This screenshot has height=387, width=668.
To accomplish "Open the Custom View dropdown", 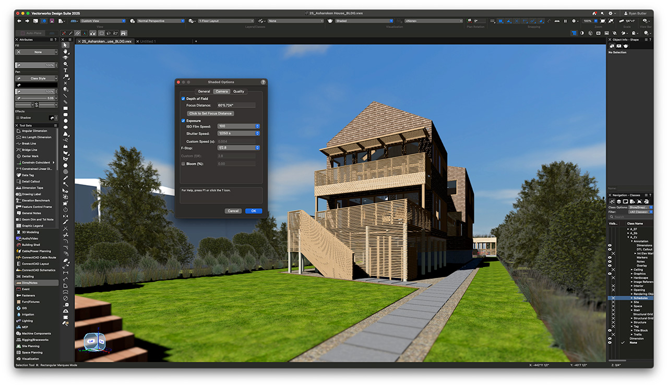I will click(x=102, y=21).
